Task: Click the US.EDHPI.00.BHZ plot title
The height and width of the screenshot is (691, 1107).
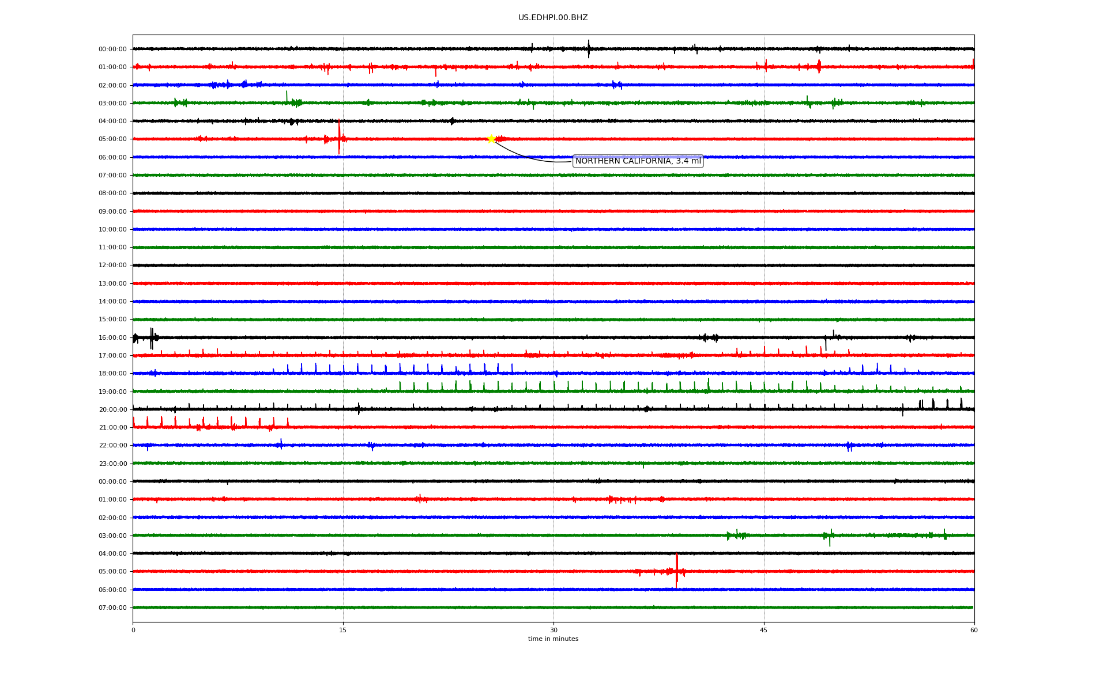Action: pos(552,18)
